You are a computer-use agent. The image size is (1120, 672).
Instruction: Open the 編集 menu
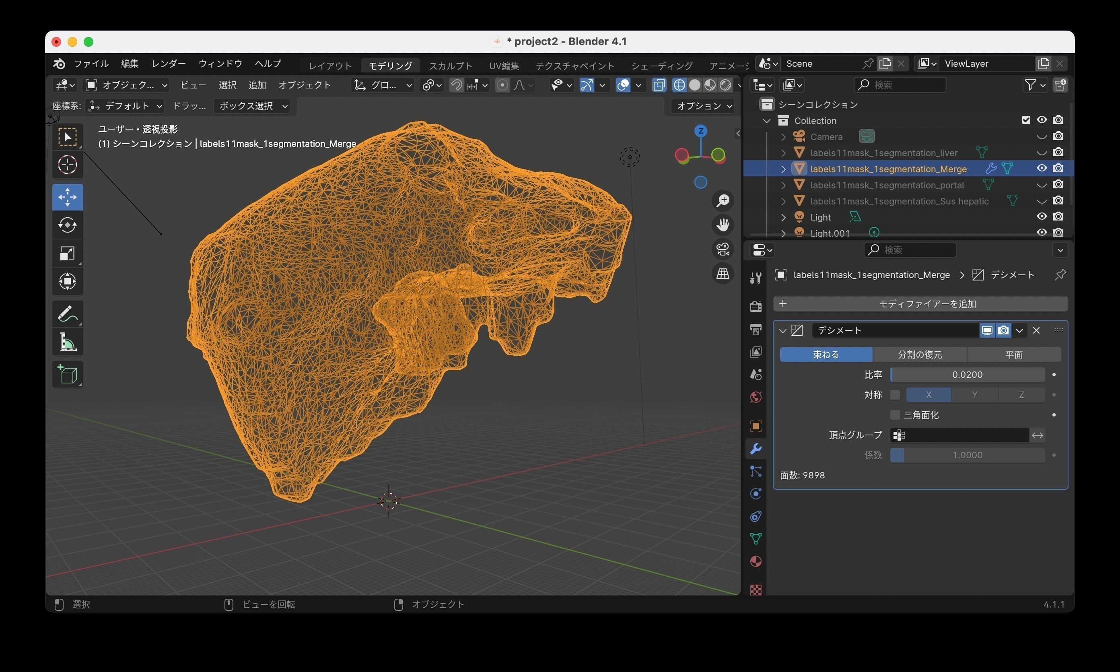coord(130,64)
